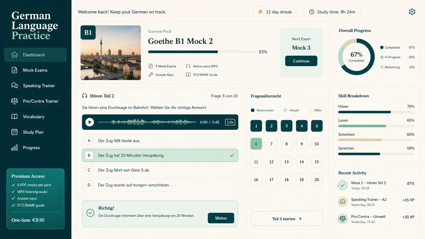Image resolution: width=425 pixels, height=239 pixels.
Task: Jump to question 16 in Fragenübersicht
Action: (256, 180)
